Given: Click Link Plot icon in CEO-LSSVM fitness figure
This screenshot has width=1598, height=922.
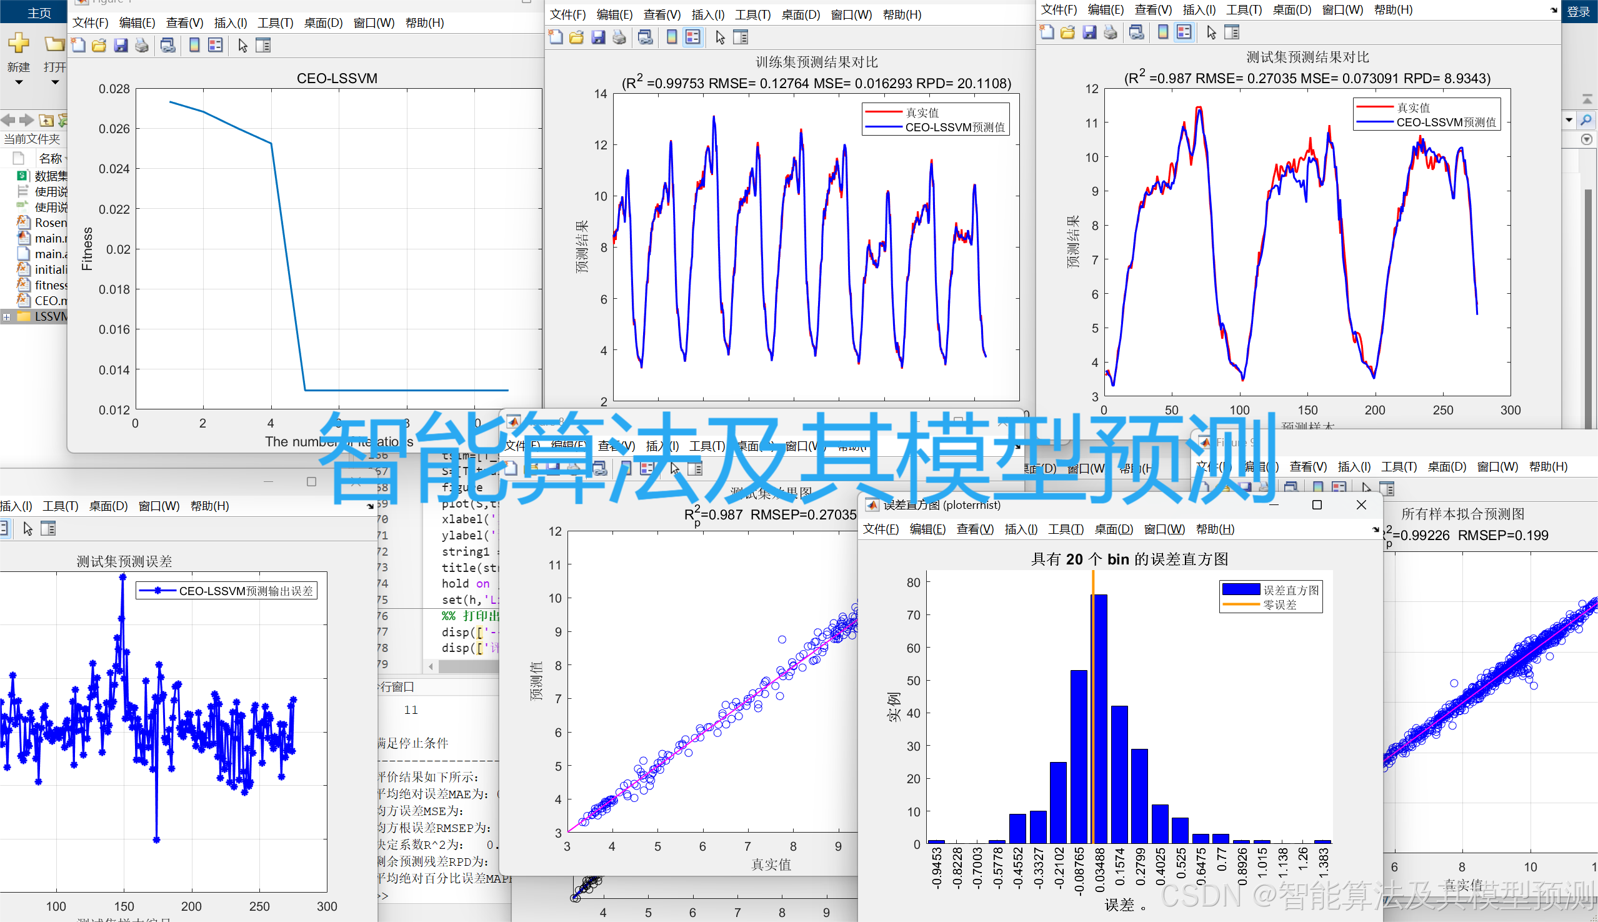Looking at the screenshot, I should click(167, 46).
